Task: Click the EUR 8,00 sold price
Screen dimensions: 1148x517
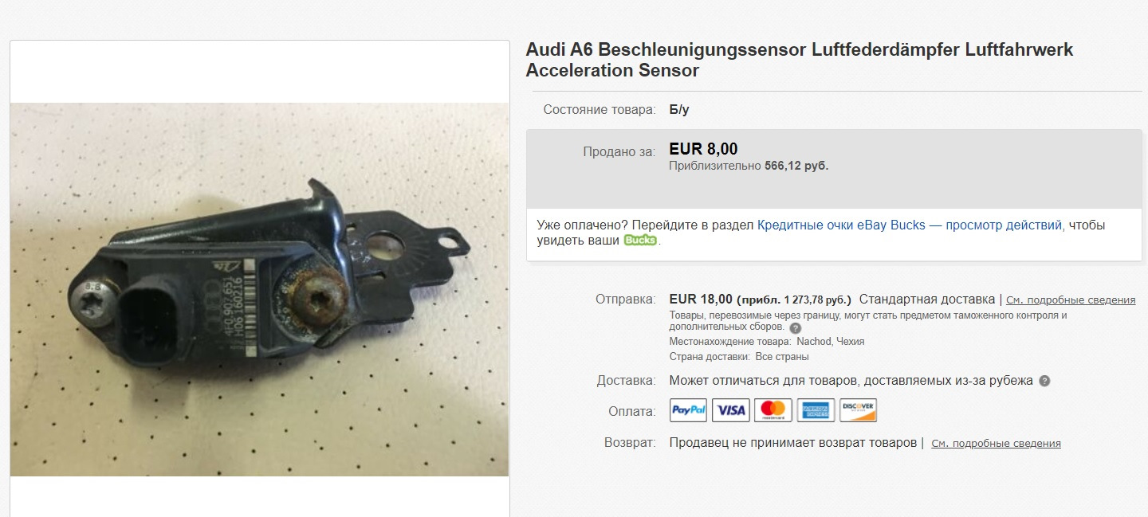Action: coord(703,149)
